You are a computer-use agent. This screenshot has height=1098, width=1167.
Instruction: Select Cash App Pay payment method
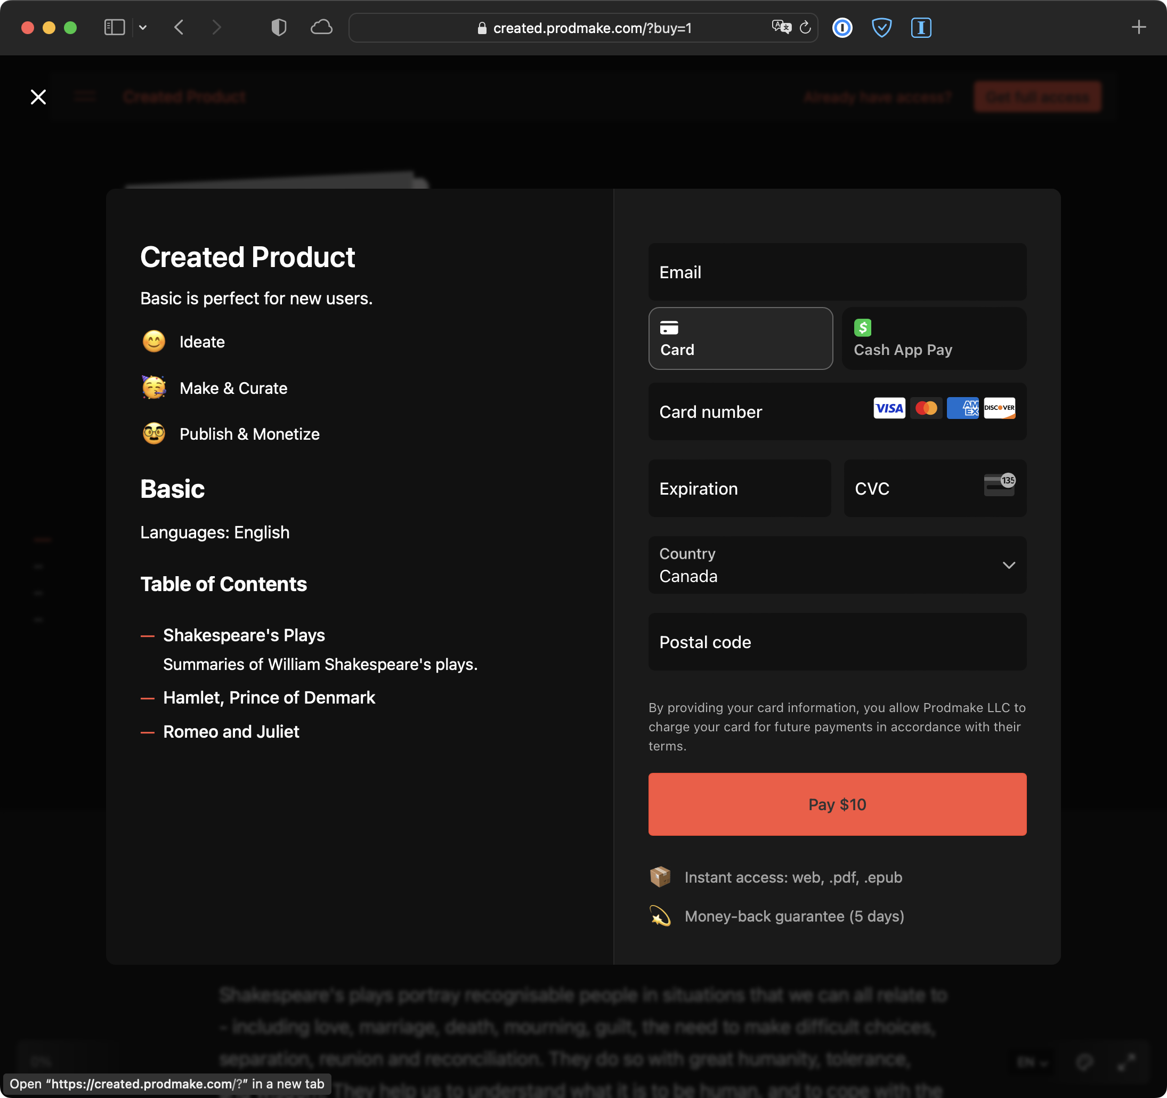tap(934, 338)
